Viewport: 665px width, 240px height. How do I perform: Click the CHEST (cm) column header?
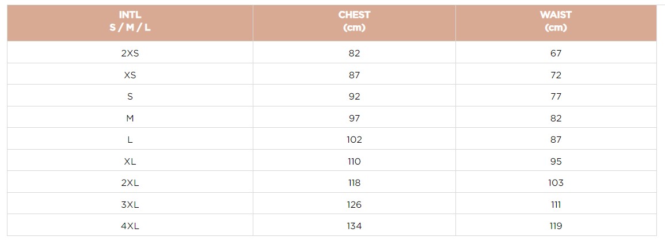coord(354,21)
